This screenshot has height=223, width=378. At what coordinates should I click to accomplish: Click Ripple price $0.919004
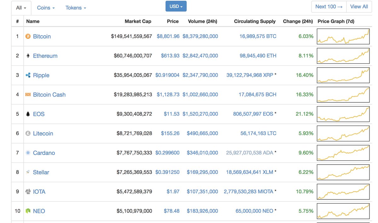coord(168,75)
